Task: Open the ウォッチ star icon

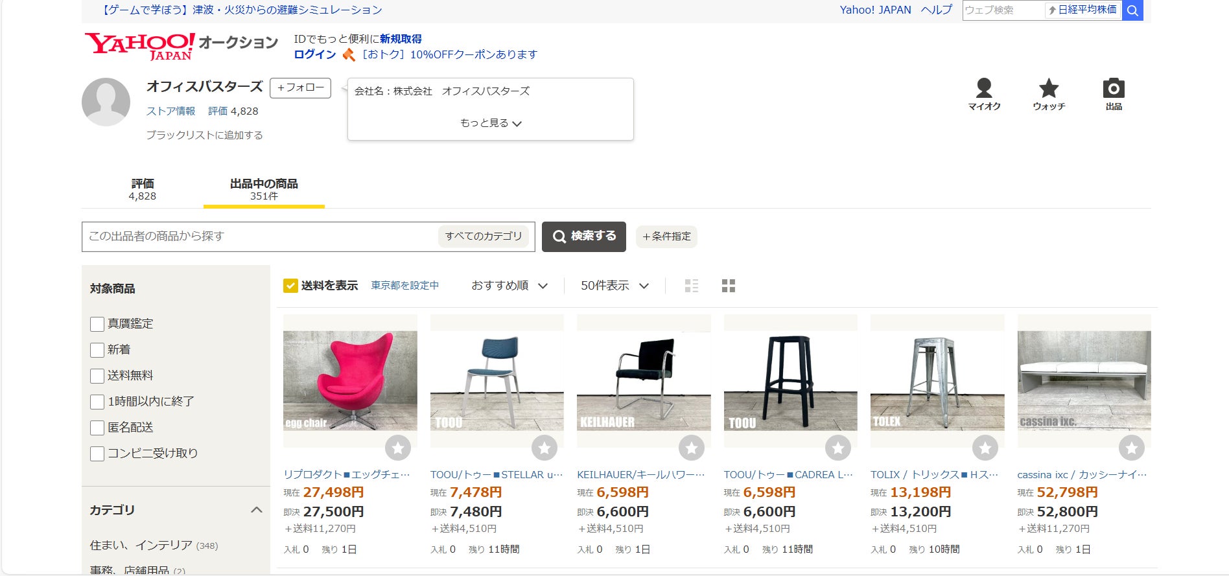Action: pyautogui.click(x=1049, y=95)
